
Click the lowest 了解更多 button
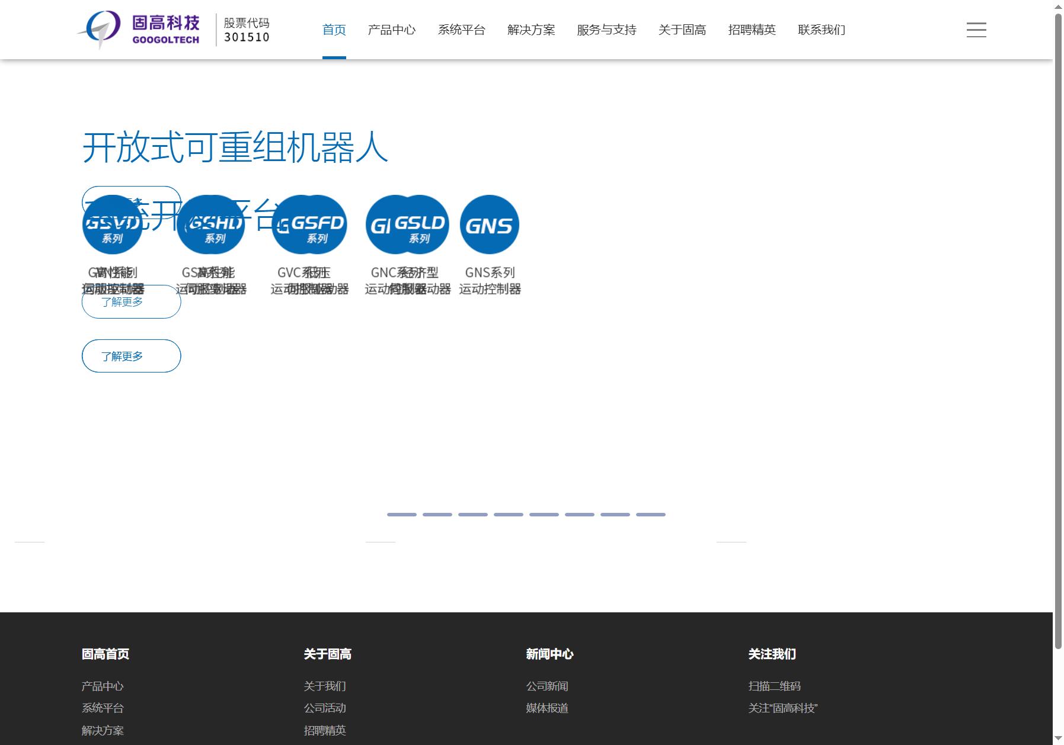pyautogui.click(x=131, y=356)
